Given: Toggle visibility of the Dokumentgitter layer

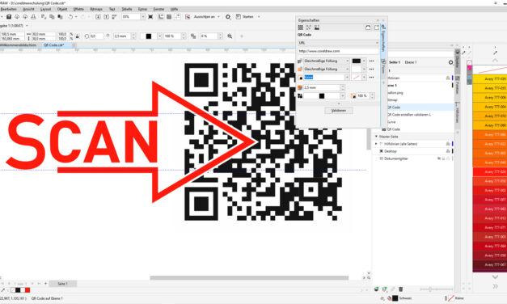Looking at the screenshot, I should click(439, 158).
